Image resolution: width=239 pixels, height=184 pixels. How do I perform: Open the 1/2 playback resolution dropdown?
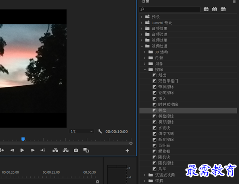pos(82,131)
